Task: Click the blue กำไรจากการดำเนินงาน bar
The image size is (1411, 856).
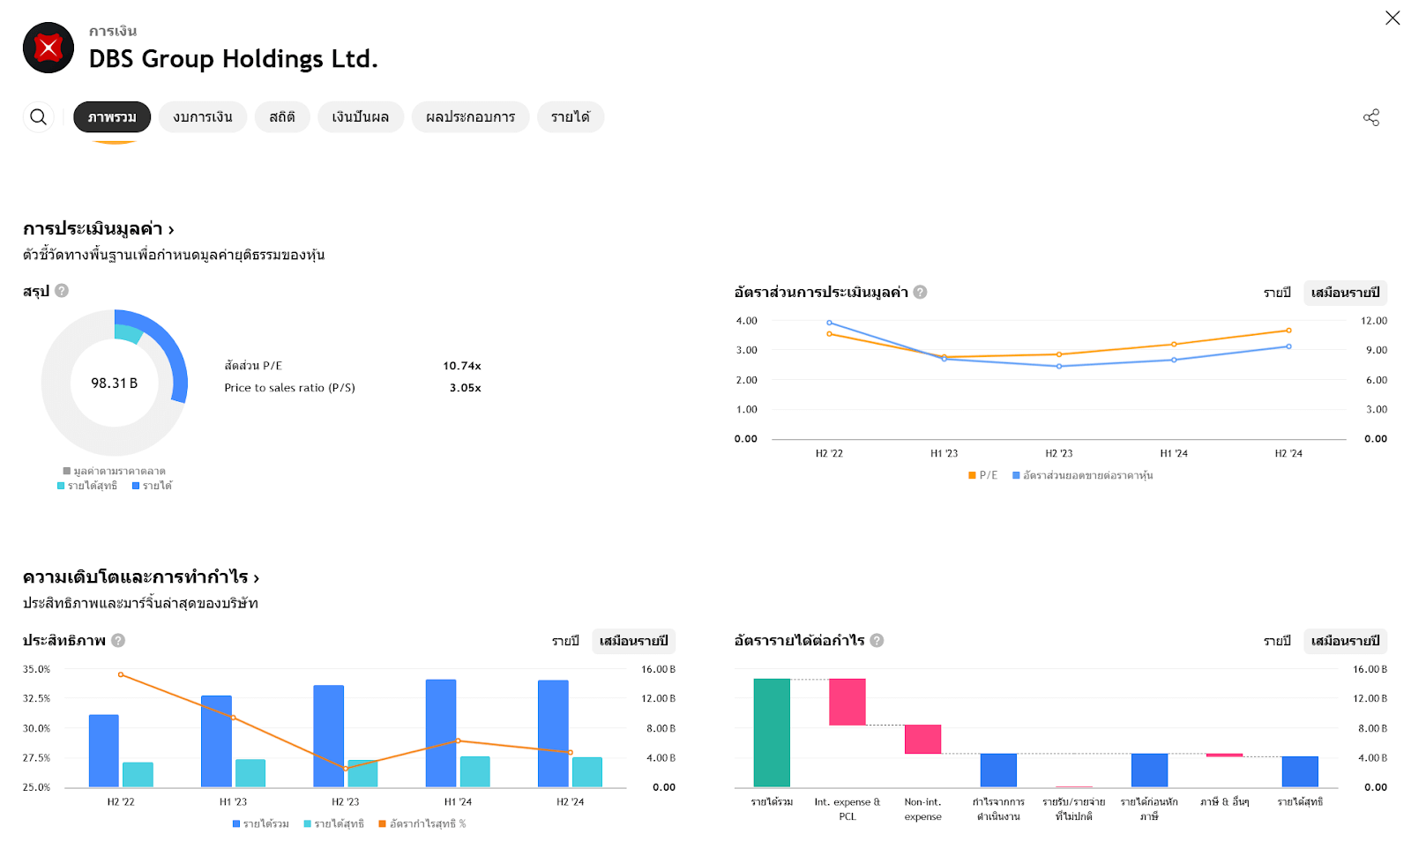Action: click(x=998, y=770)
